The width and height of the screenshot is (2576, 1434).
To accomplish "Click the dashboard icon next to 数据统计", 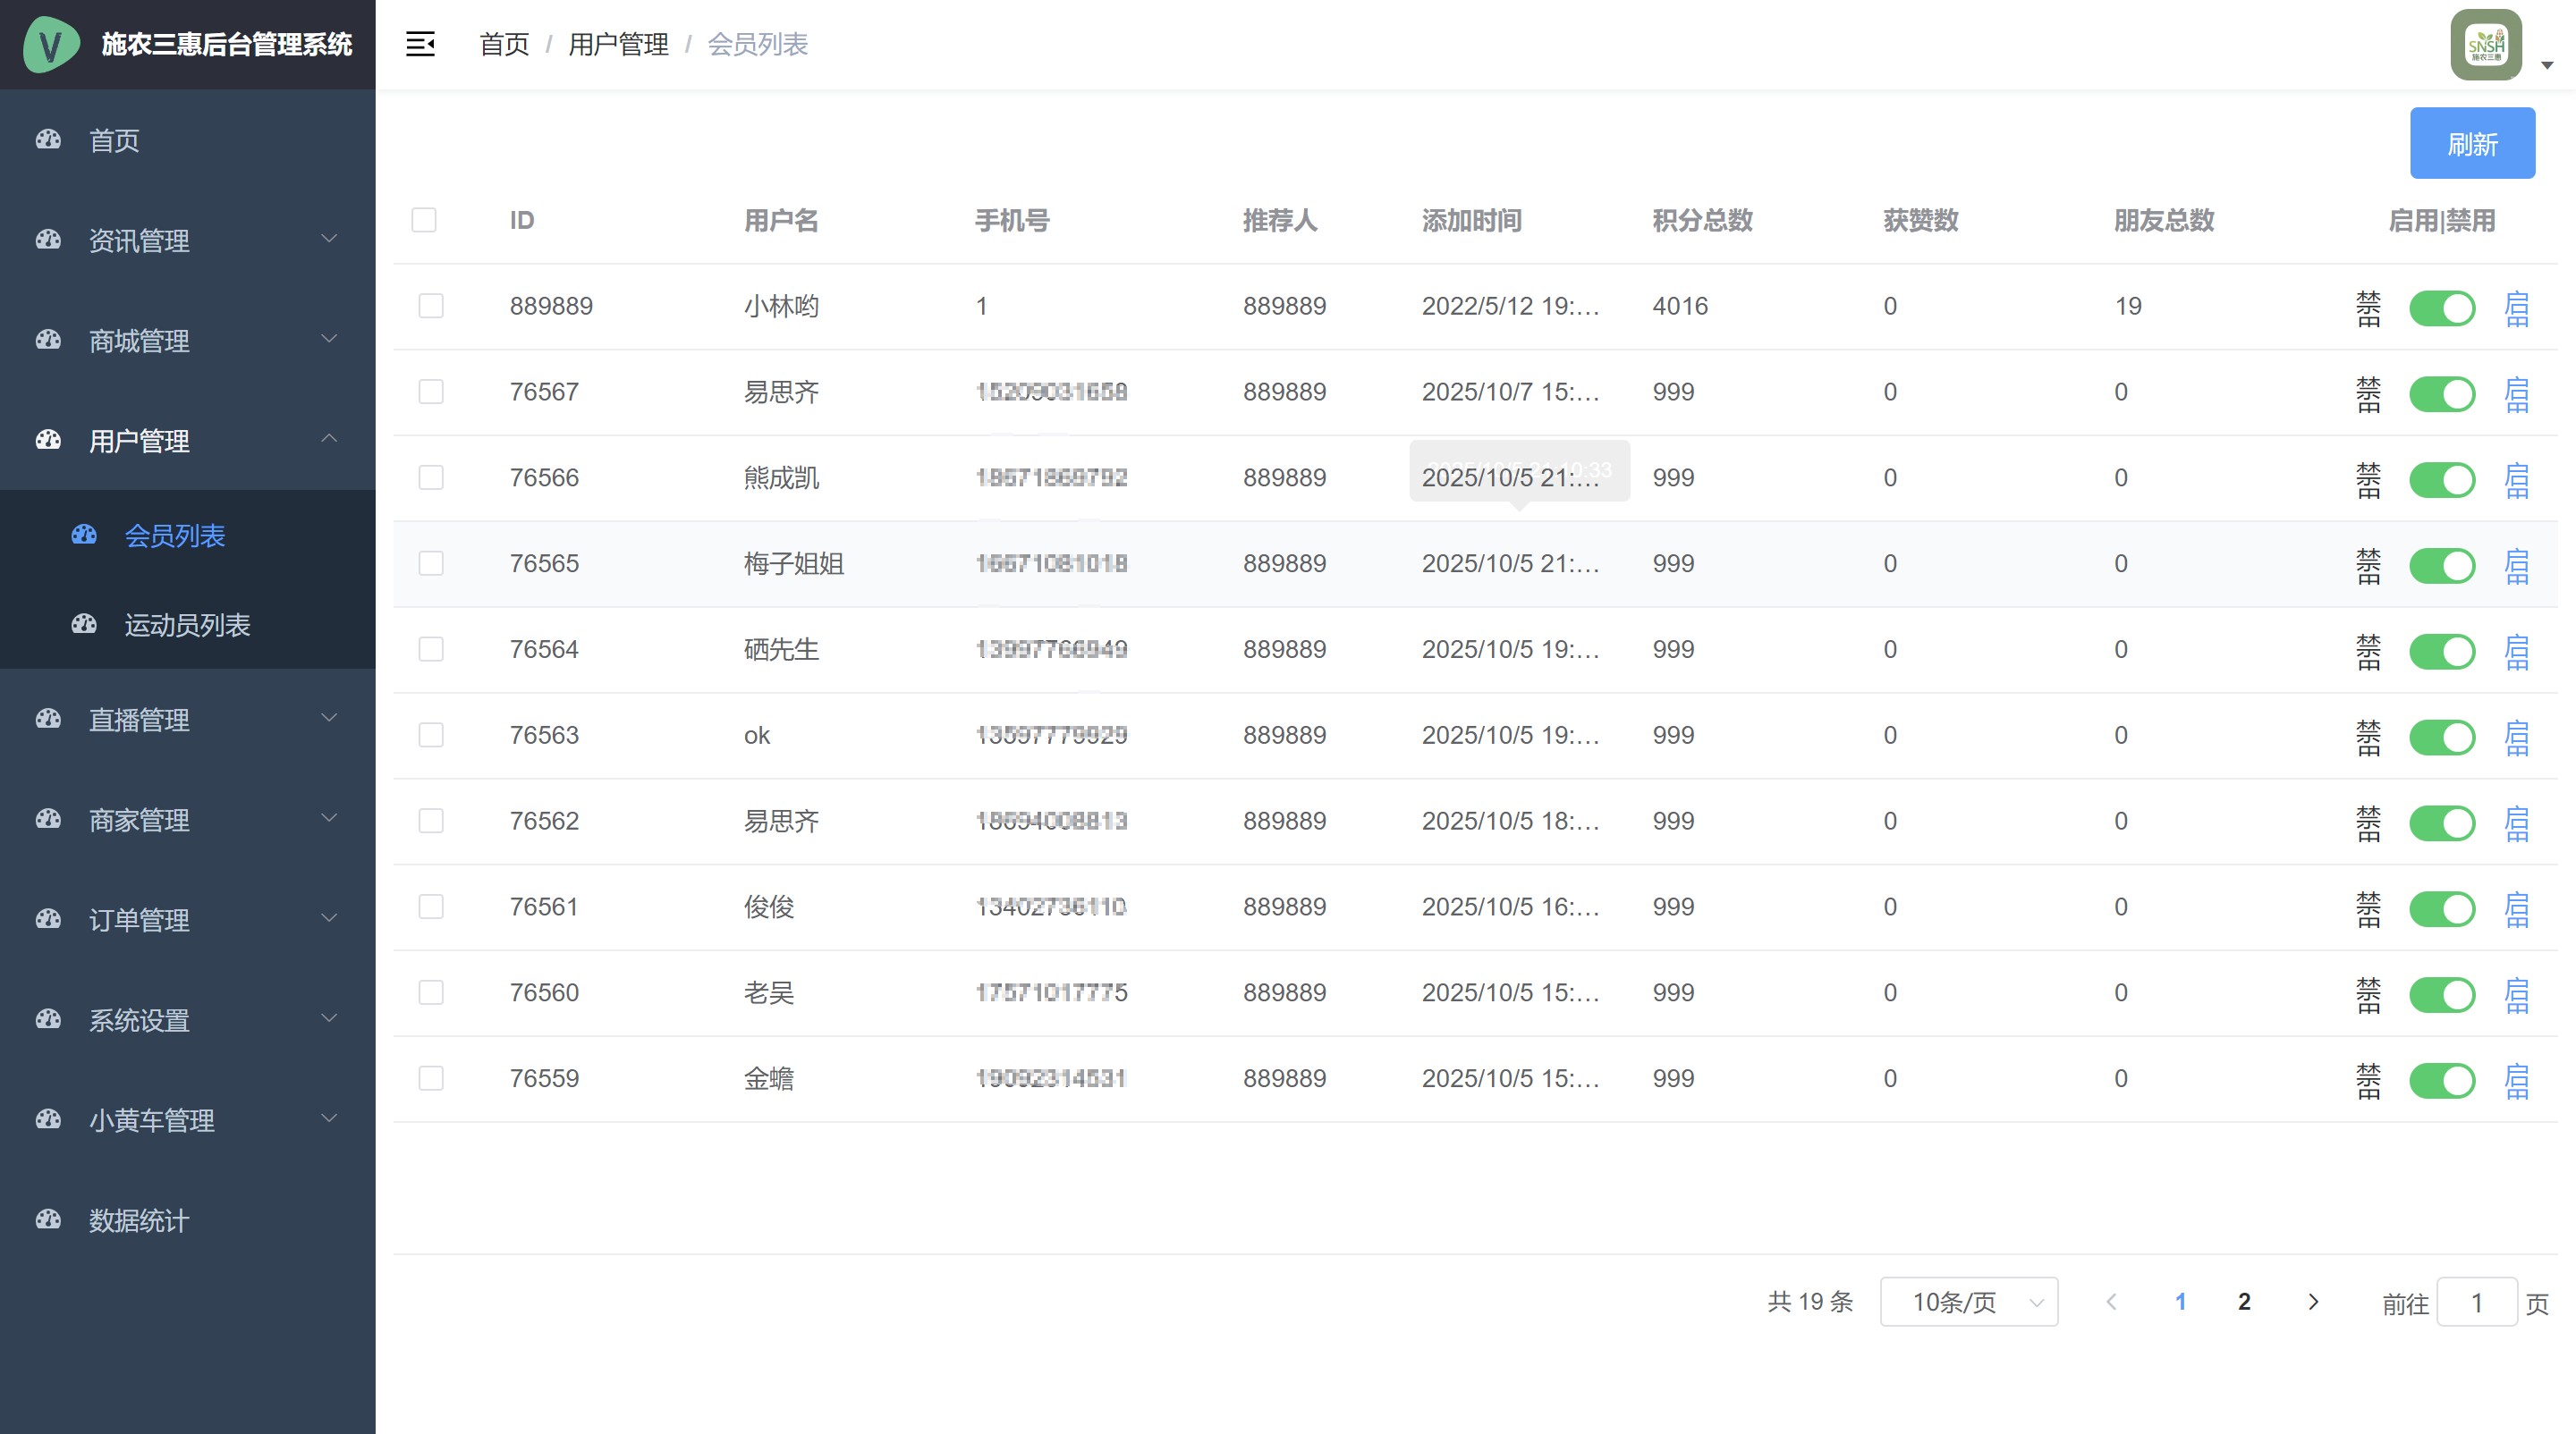I will click(x=49, y=1220).
